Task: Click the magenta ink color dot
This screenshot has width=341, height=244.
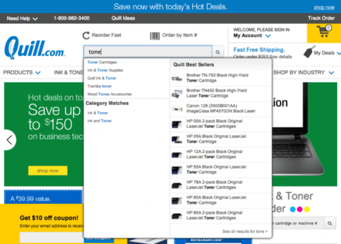Action: (x=300, y=209)
